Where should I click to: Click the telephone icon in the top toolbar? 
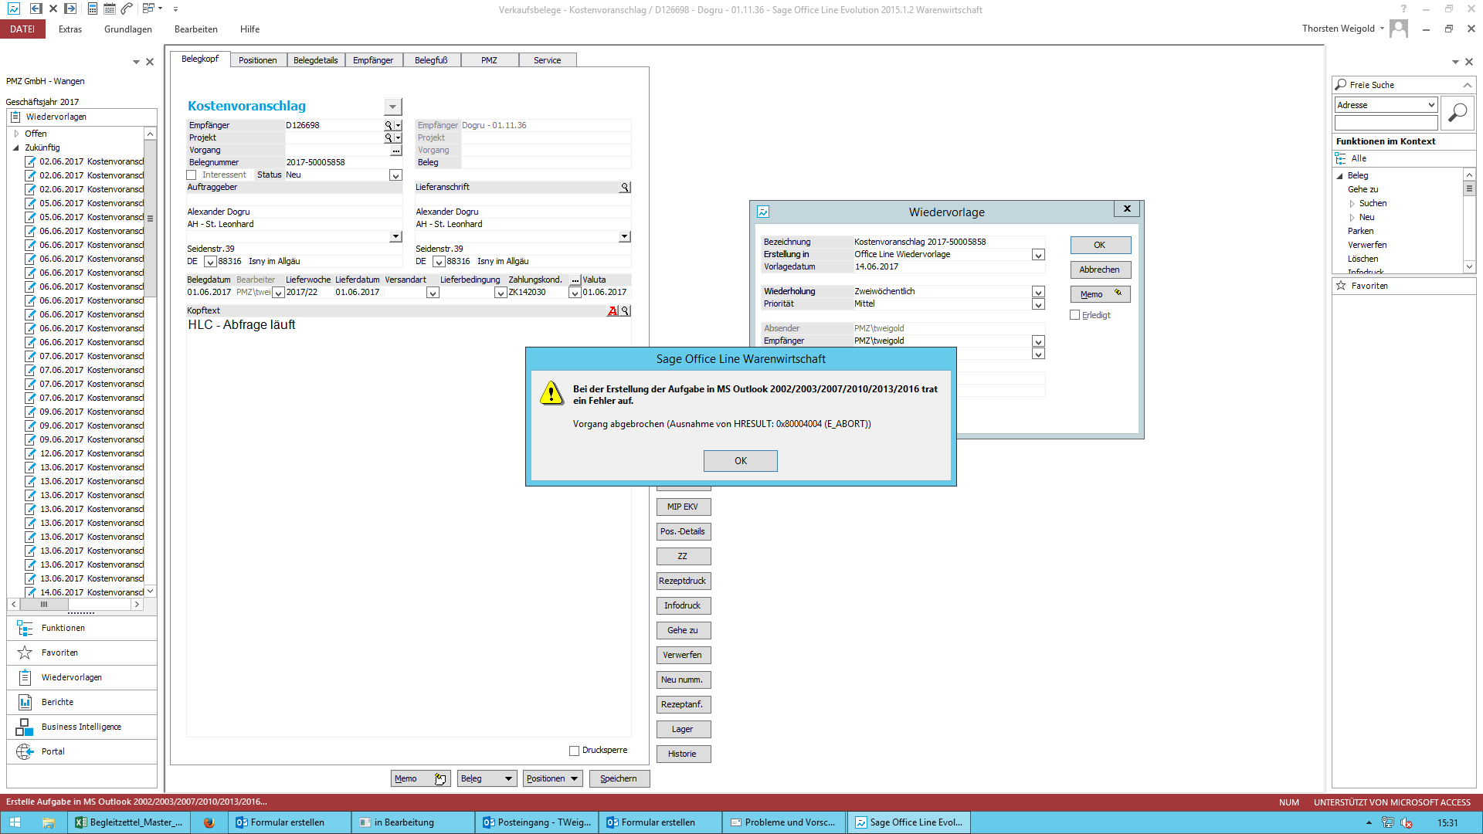pyautogui.click(x=127, y=8)
